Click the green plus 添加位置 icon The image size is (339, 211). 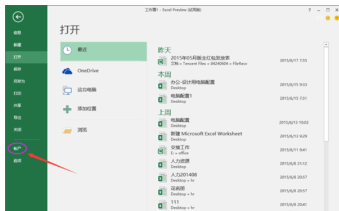pyautogui.click(x=67, y=109)
